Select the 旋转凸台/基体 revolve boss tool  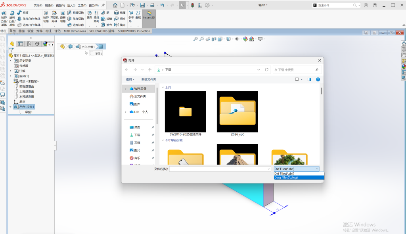tap(12, 18)
